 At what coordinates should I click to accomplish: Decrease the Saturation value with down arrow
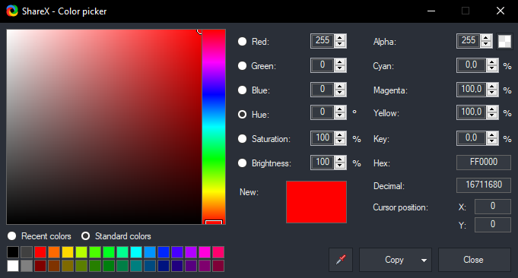pyautogui.click(x=340, y=141)
